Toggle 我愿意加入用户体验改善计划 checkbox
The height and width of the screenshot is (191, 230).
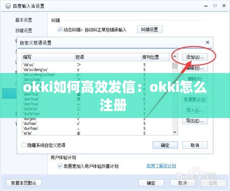pos(60,166)
